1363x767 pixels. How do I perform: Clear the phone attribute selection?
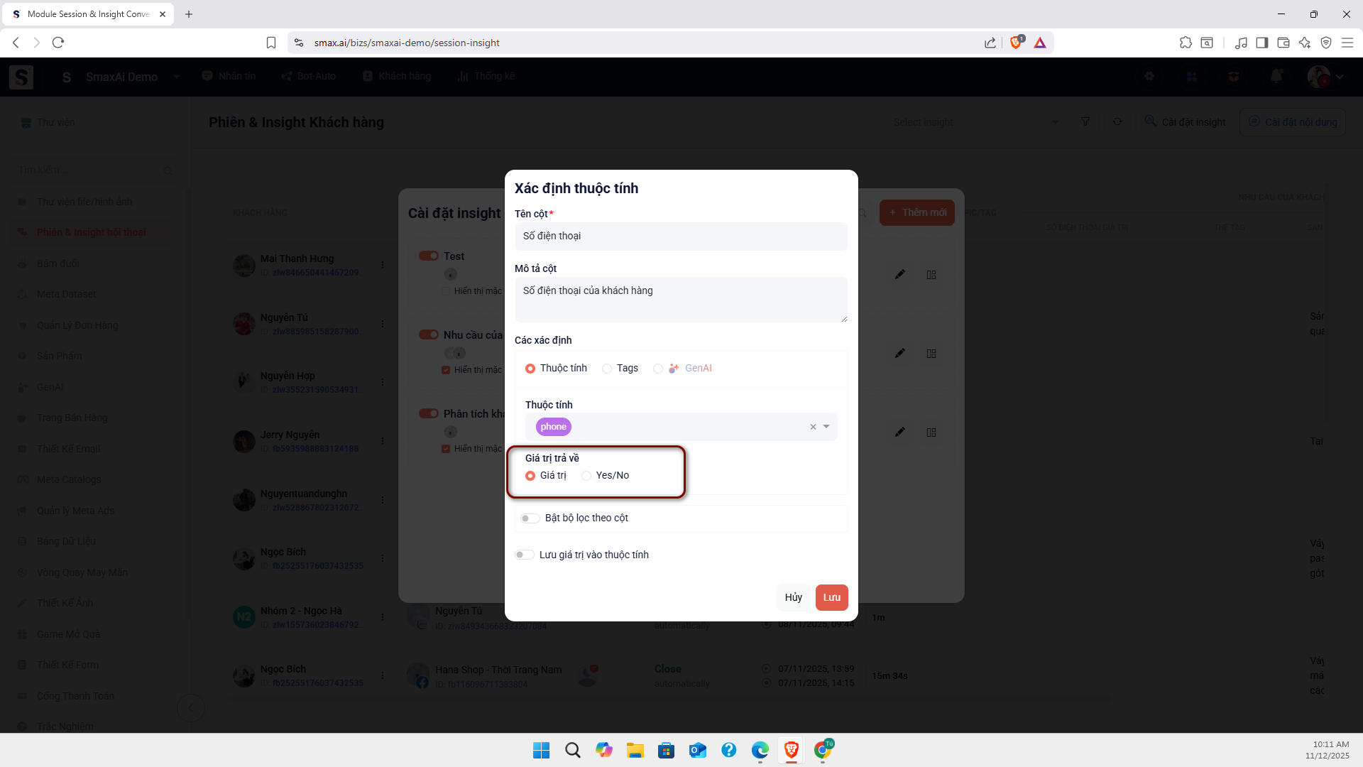[813, 427]
